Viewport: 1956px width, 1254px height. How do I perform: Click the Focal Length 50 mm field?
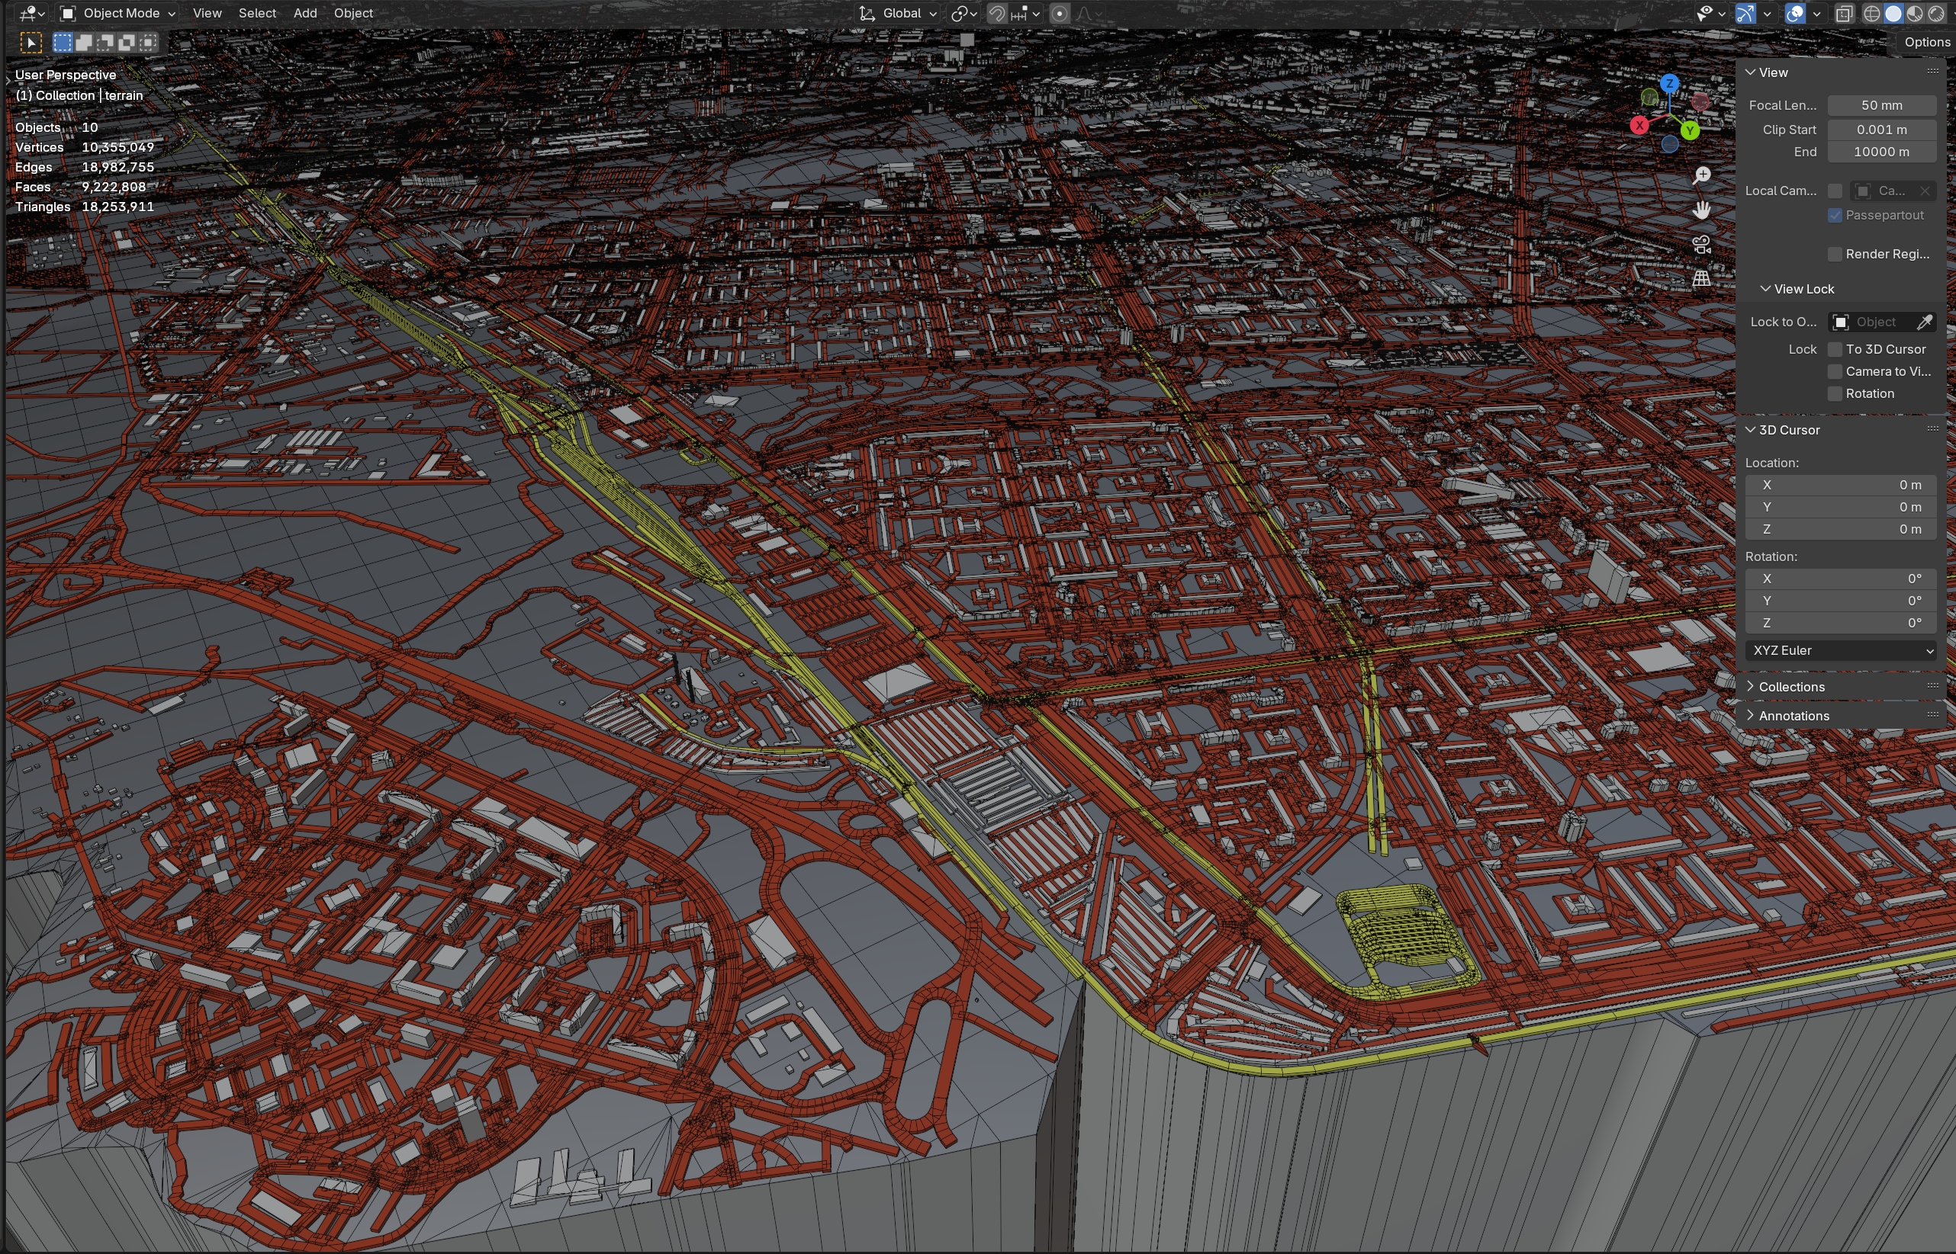tap(1881, 105)
